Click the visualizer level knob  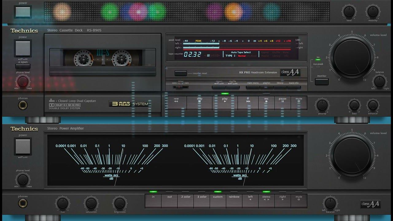coord(349,12)
